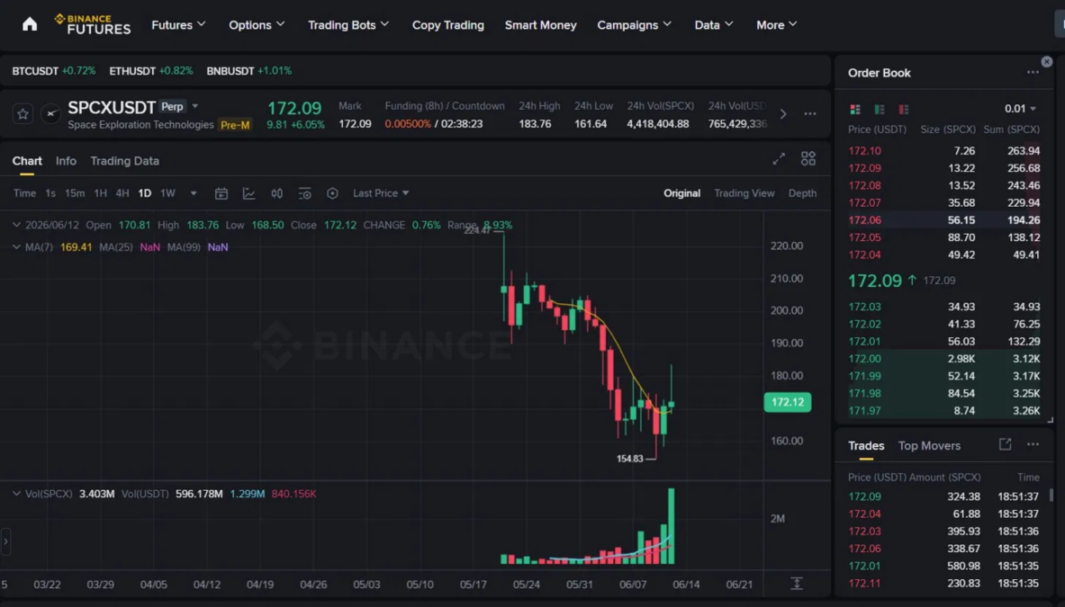Screen dimensions: 1065x607
Task: Change order book 0.01 price grouping
Action: (x=1020, y=109)
